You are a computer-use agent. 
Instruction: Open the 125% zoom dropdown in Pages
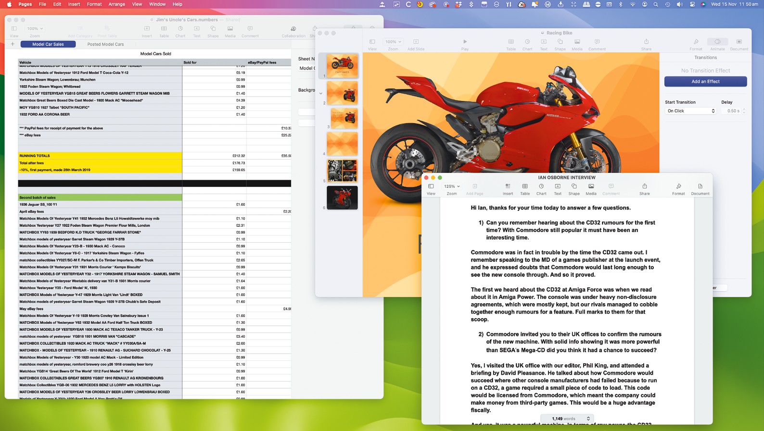coord(452,186)
